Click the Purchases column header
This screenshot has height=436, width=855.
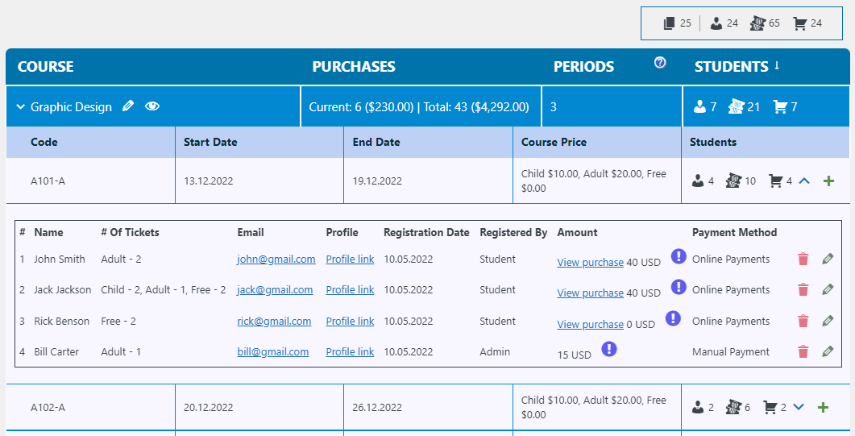[x=354, y=67]
